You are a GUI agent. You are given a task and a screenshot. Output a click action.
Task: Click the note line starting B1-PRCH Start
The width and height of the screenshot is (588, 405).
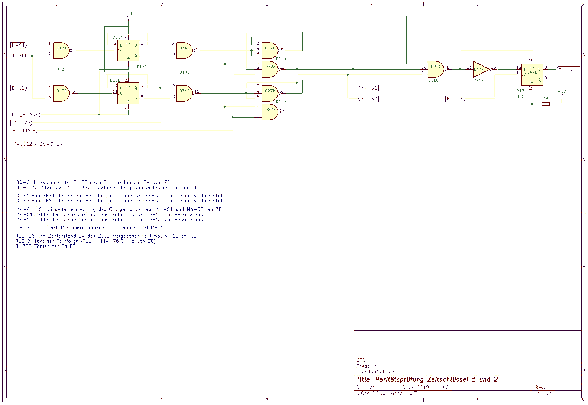(x=113, y=187)
